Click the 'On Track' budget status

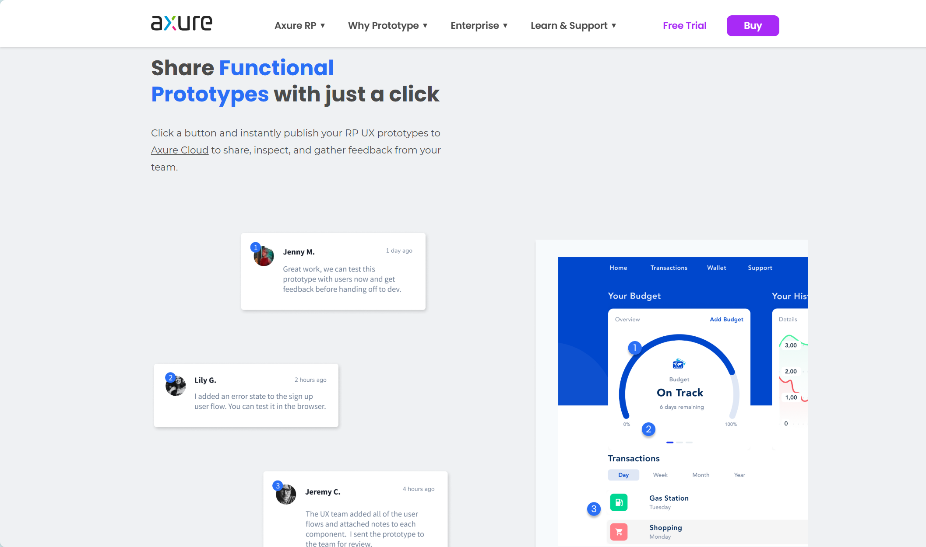(680, 393)
